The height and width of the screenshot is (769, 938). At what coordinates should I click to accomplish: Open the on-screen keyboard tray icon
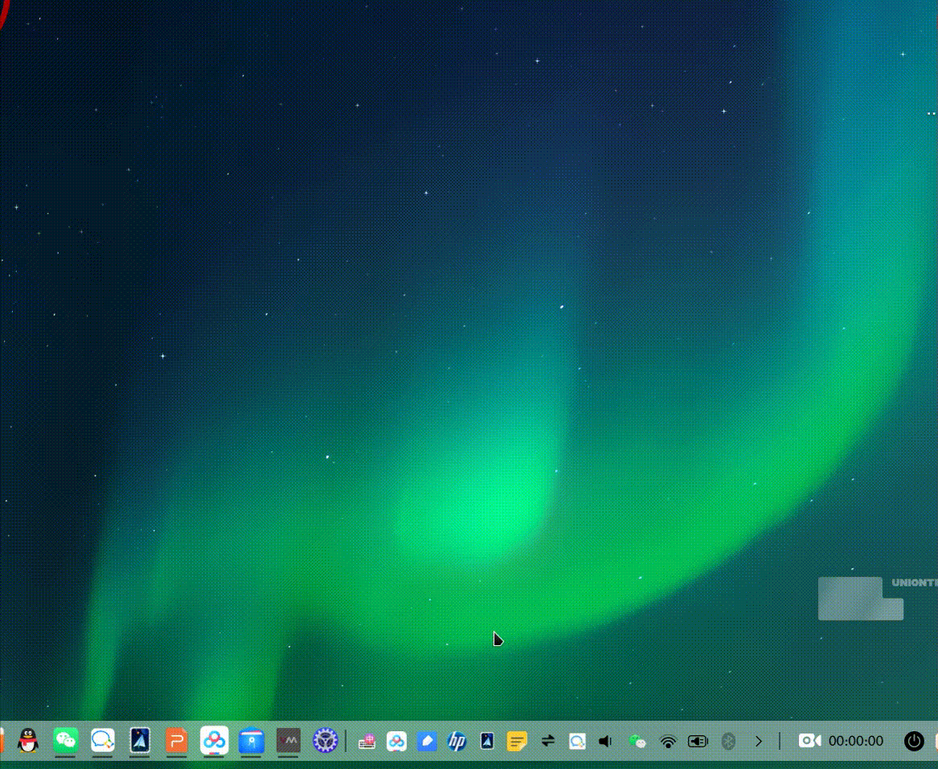coord(367,741)
